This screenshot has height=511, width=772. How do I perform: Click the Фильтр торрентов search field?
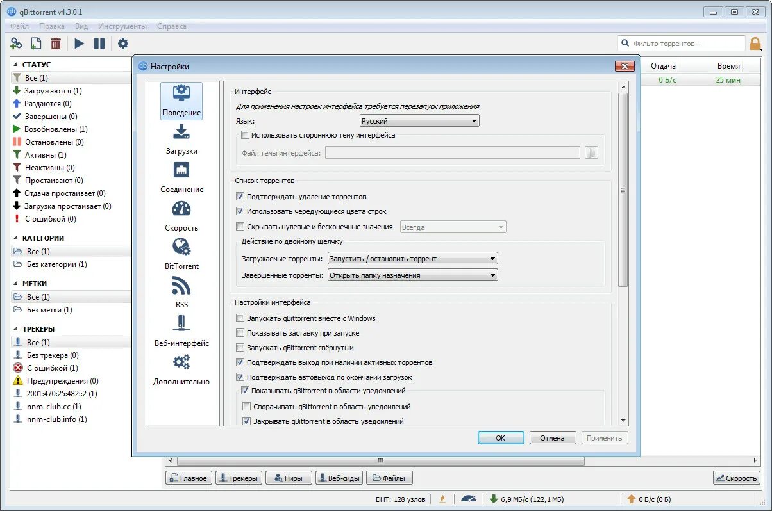681,44
